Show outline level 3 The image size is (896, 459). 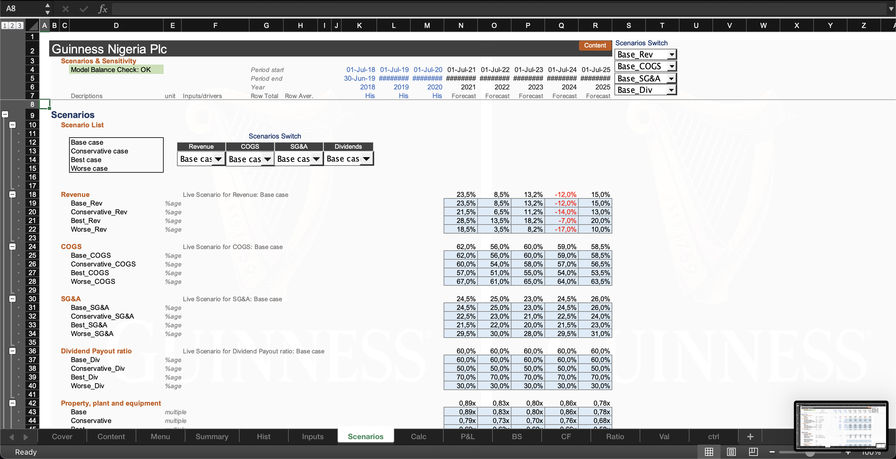click(20, 25)
